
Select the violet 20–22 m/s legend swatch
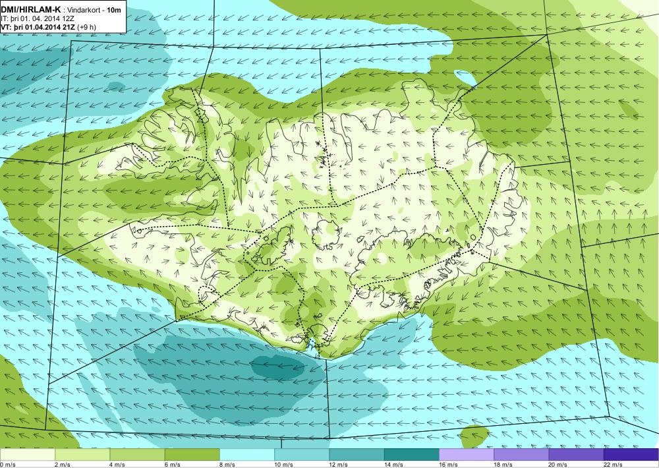[576, 455]
